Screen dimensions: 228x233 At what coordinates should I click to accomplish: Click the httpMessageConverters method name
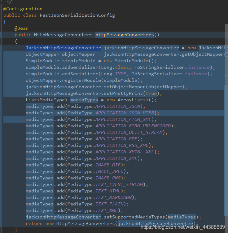tap(125, 35)
